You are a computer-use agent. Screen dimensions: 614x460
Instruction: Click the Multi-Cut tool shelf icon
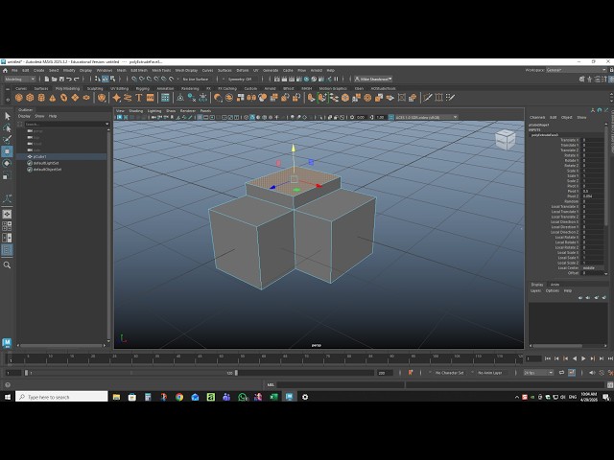coord(428,98)
